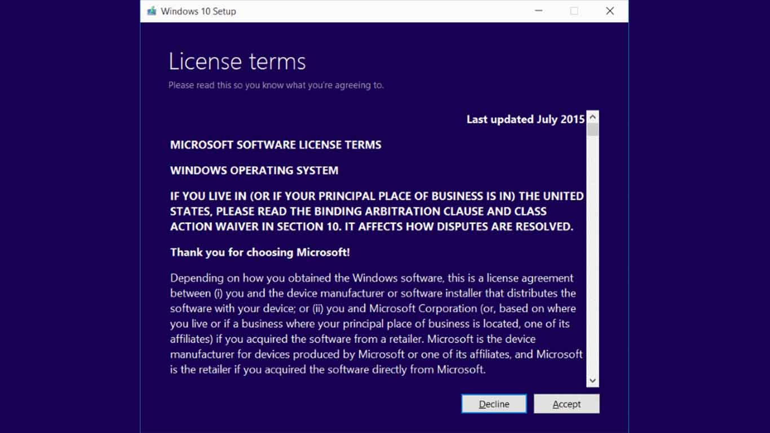Close the Windows 10 Setup window
This screenshot has height=433, width=770.
pos(610,11)
